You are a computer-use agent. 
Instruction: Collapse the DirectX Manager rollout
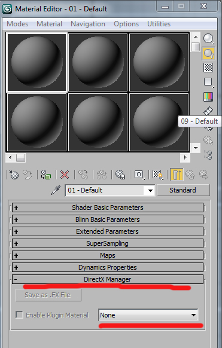[x=108, y=279]
